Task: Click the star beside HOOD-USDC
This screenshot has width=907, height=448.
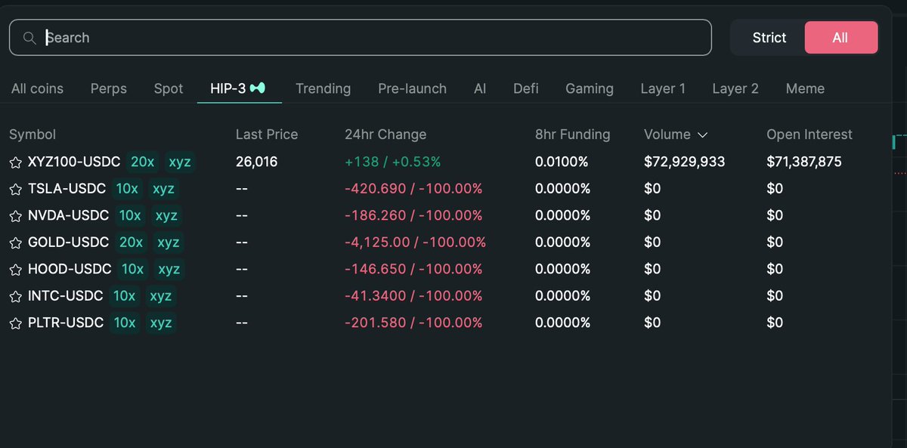Action: (15, 269)
